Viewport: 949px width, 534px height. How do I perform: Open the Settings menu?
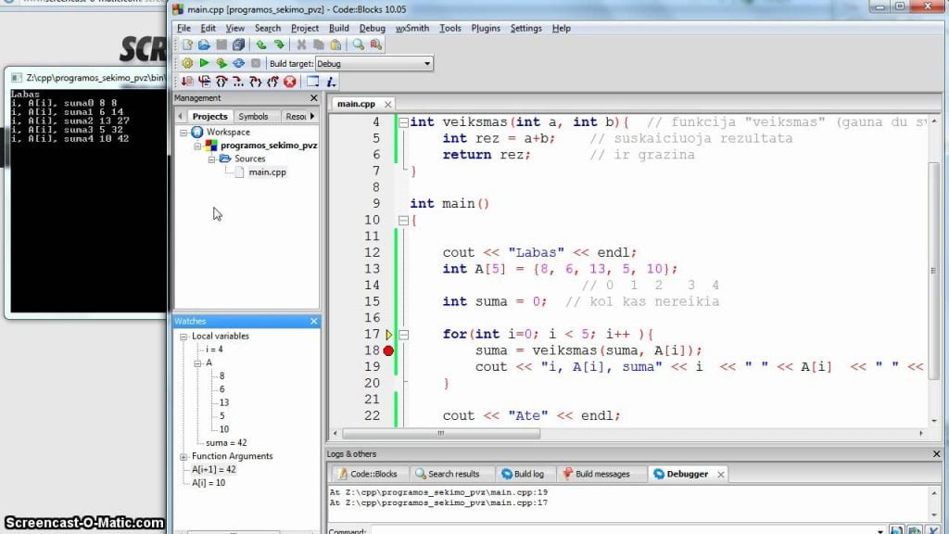[526, 28]
